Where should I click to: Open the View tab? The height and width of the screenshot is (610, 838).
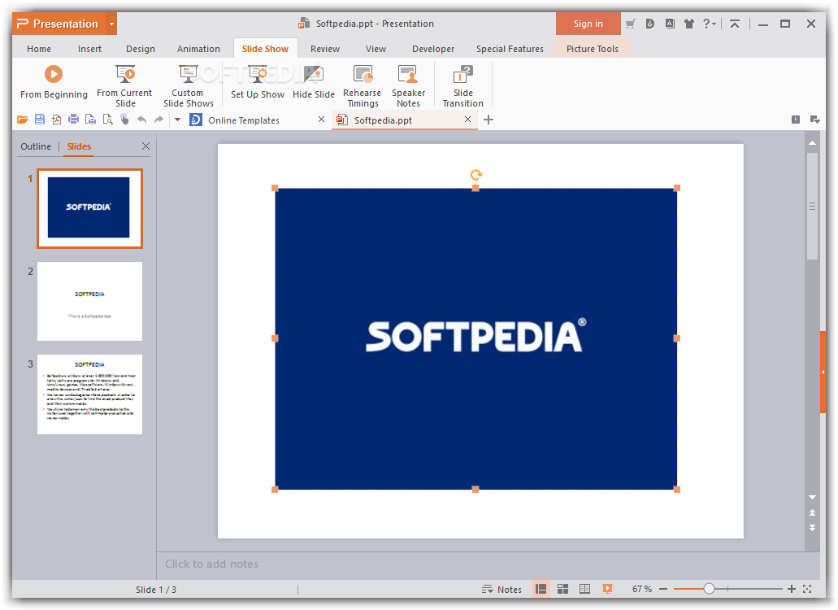(376, 49)
